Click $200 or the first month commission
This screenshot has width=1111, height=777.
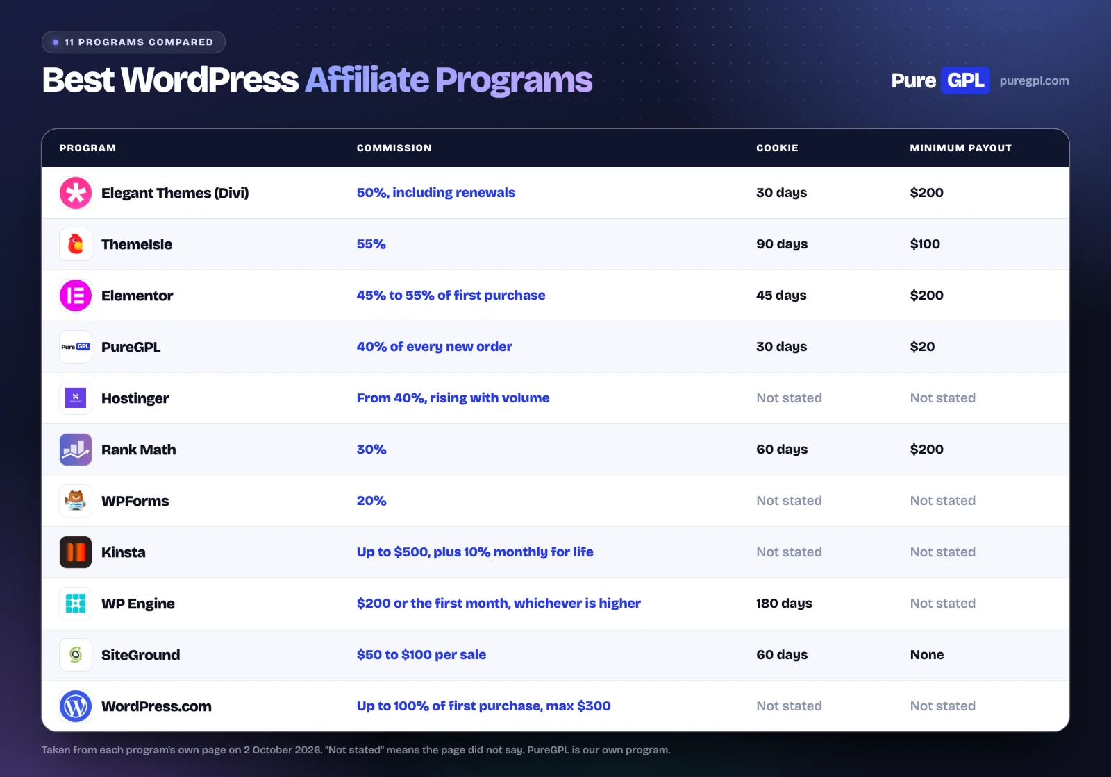[x=499, y=604]
